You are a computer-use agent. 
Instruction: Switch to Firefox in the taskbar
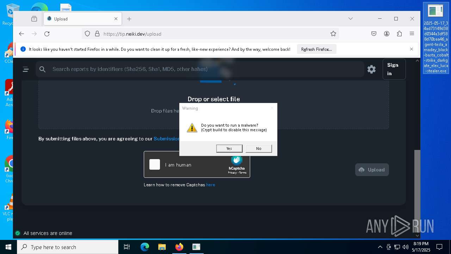pos(179,247)
